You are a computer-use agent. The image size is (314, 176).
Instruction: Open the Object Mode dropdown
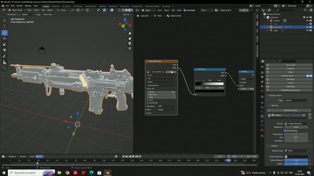[x=16, y=10]
